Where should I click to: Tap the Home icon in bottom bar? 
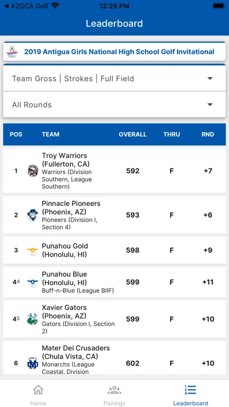click(x=38, y=389)
